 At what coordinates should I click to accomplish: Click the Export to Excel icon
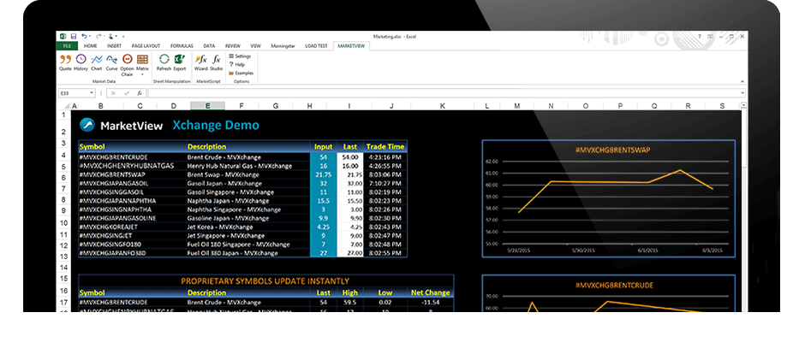(x=180, y=59)
